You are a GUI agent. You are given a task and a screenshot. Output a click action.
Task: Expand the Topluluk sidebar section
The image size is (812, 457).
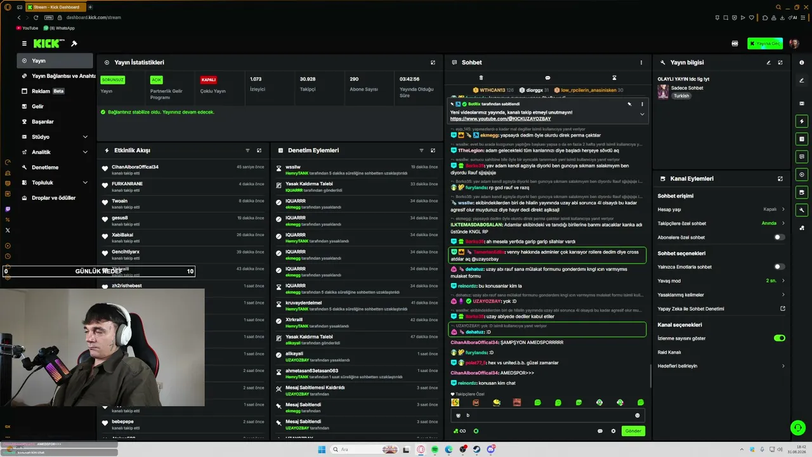click(x=85, y=183)
